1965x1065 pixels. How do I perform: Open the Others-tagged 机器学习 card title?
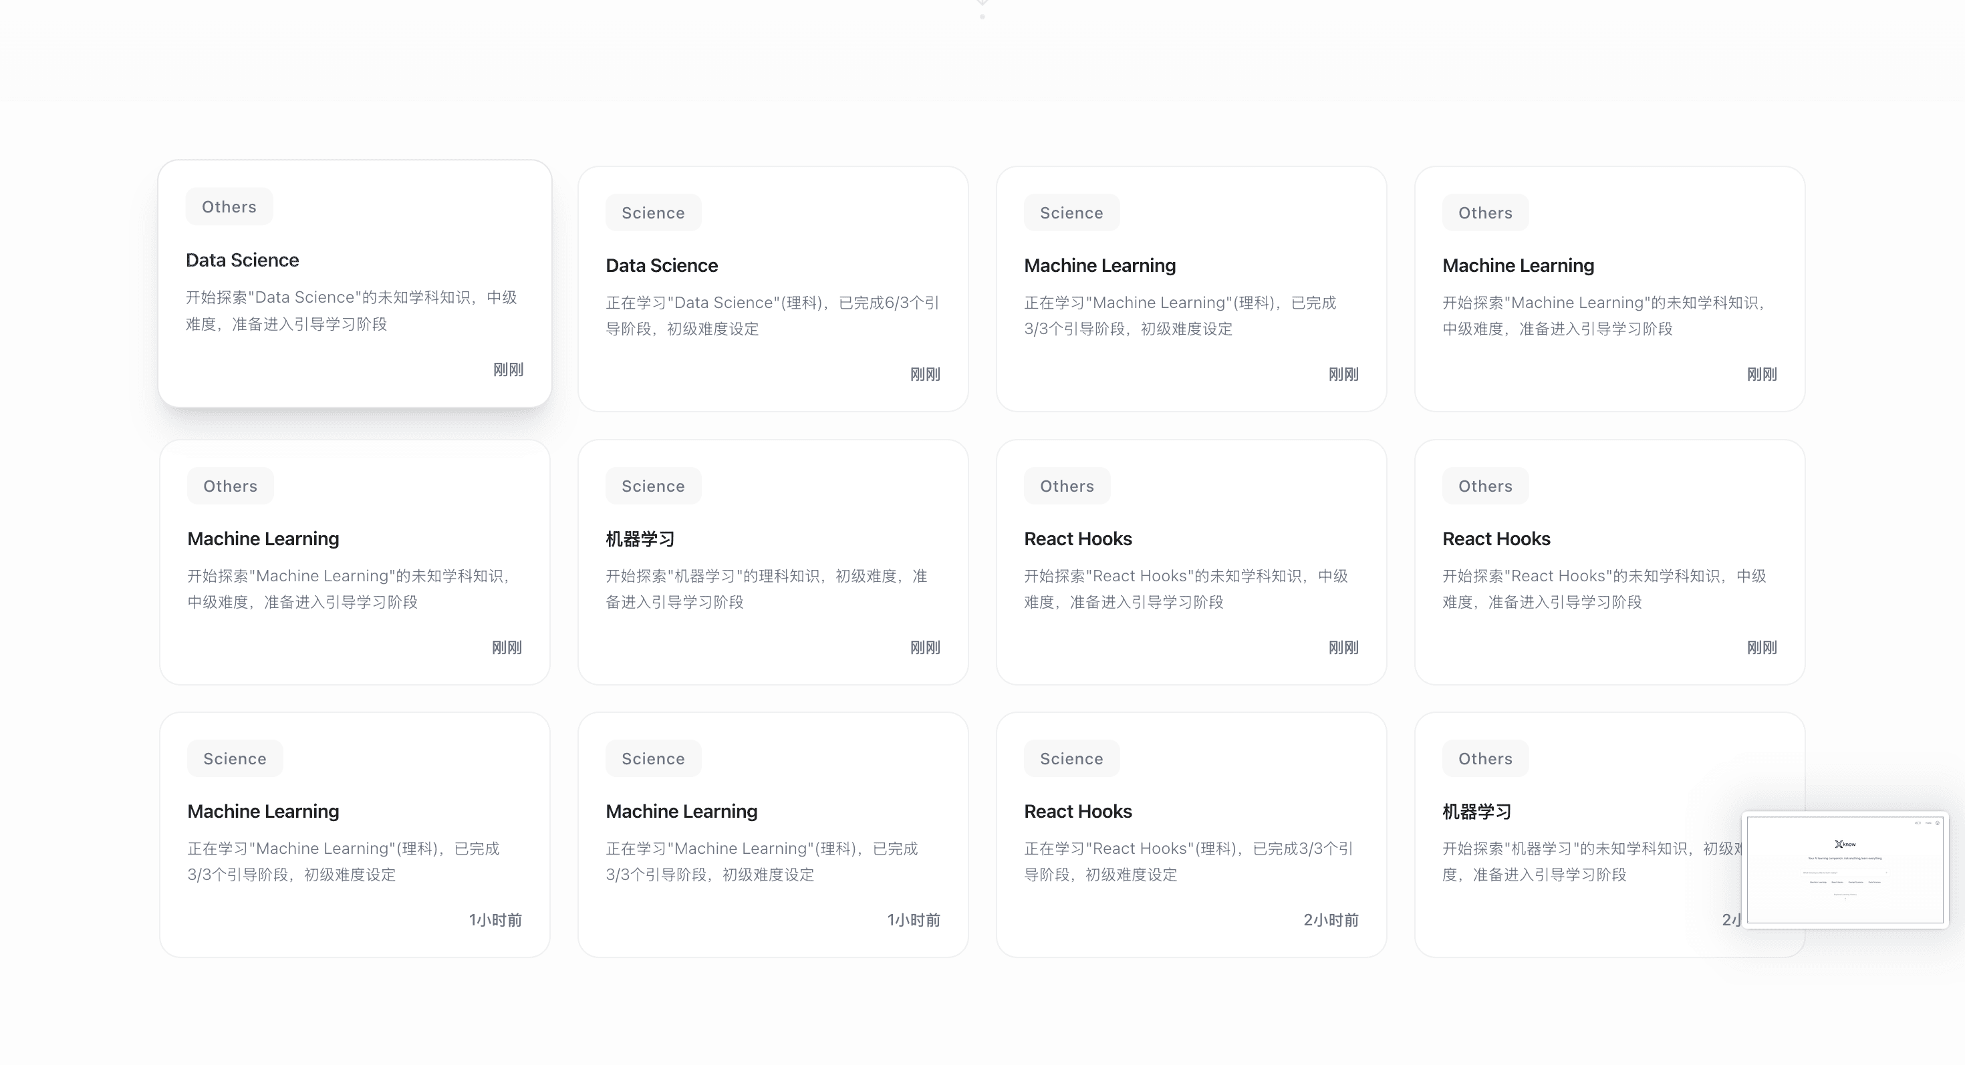tap(1477, 812)
